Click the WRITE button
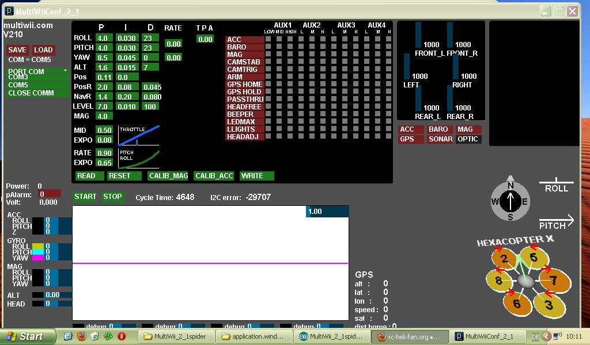Image resolution: width=590 pixels, height=345 pixels. point(256,176)
